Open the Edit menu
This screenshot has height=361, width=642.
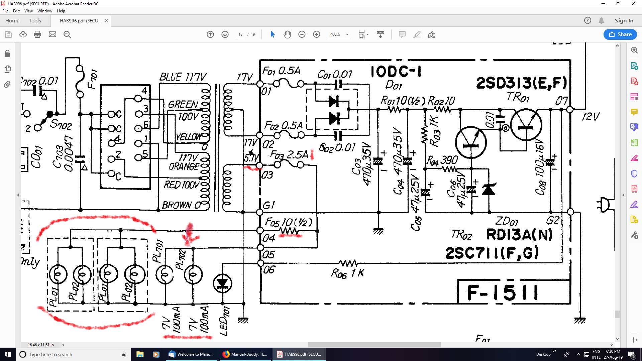[16, 11]
